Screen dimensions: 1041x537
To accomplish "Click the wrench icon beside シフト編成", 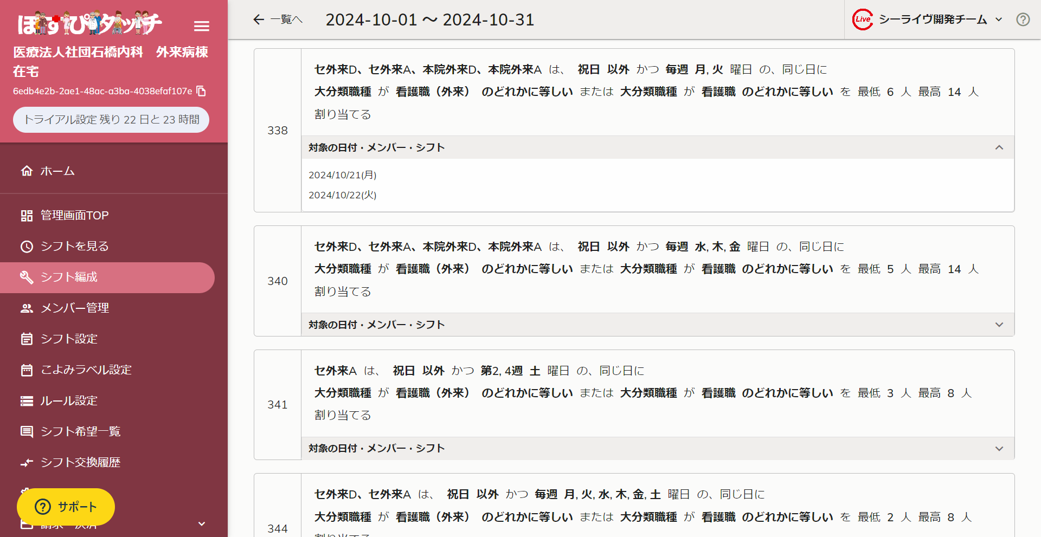I will tap(27, 277).
